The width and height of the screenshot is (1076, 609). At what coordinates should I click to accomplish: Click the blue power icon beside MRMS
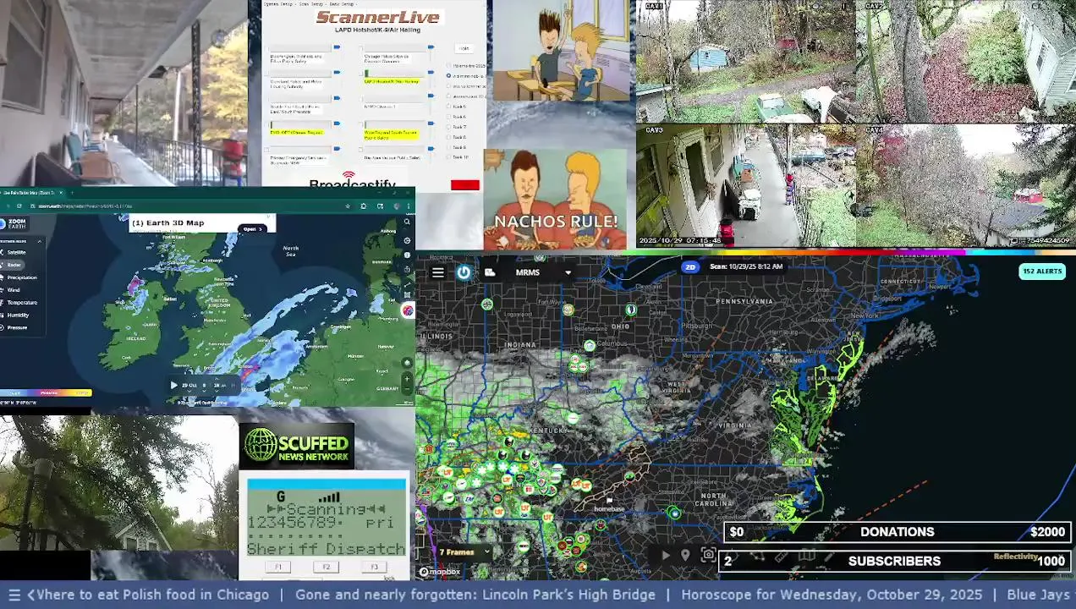click(464, 272)
